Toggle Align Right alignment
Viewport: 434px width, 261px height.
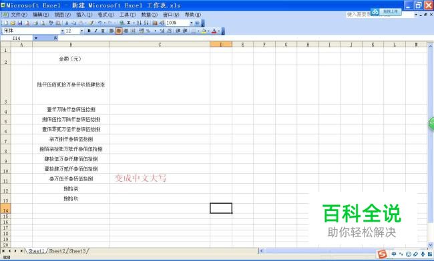click(126, 31)
